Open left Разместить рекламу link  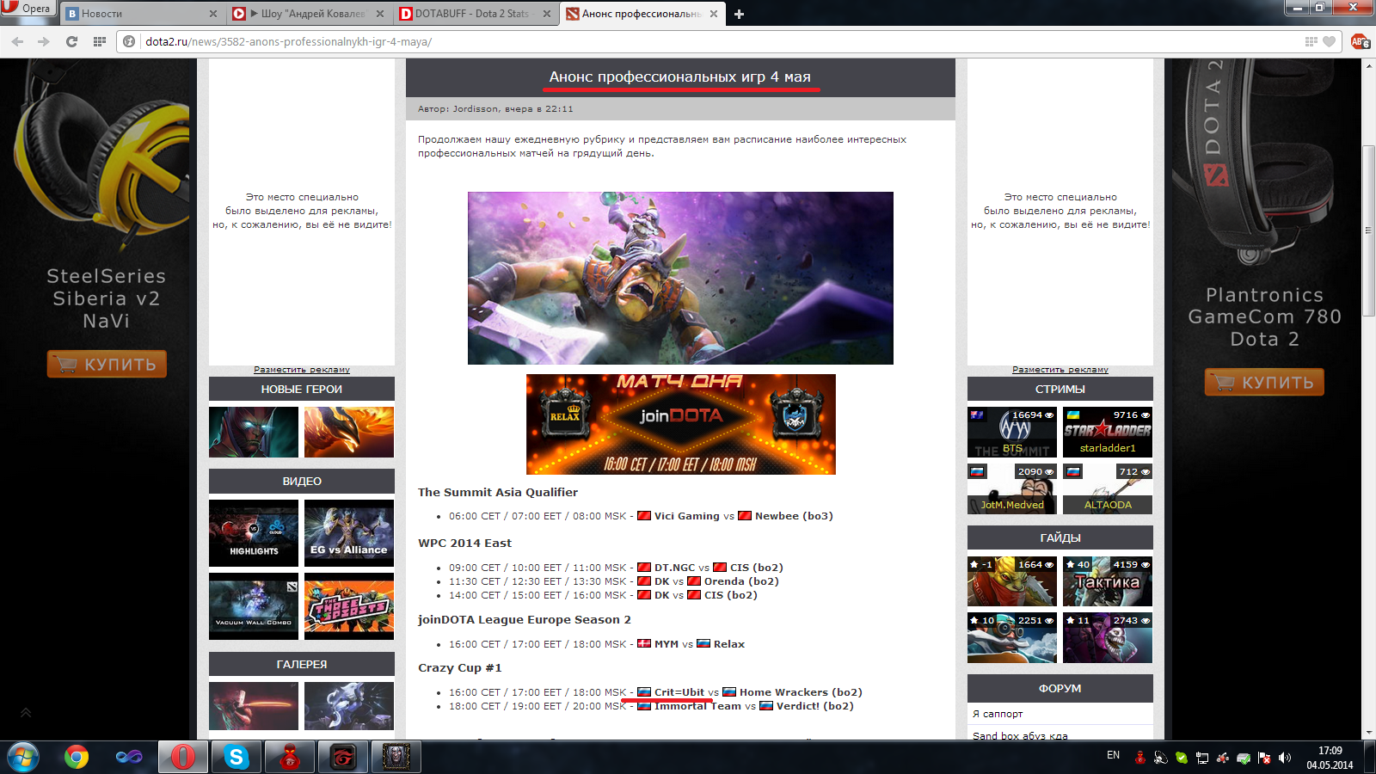(x=302, y=370)
